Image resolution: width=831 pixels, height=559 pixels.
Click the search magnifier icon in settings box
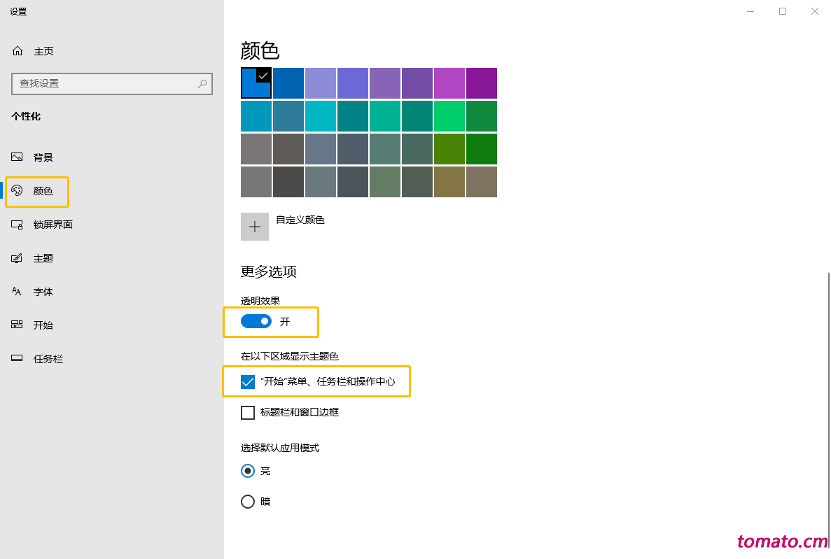tap(202, 84)
